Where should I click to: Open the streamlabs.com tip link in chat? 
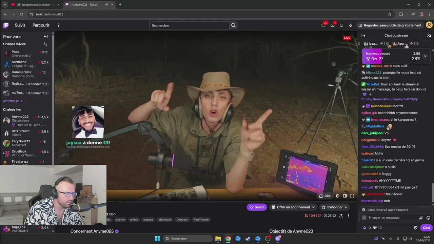pos(390,99)
